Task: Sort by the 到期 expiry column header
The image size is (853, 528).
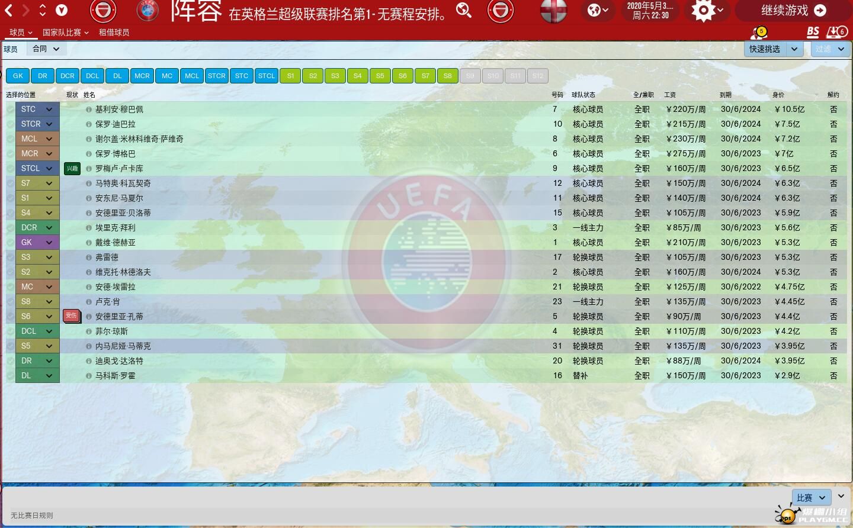Action: [x=726, y=95]
